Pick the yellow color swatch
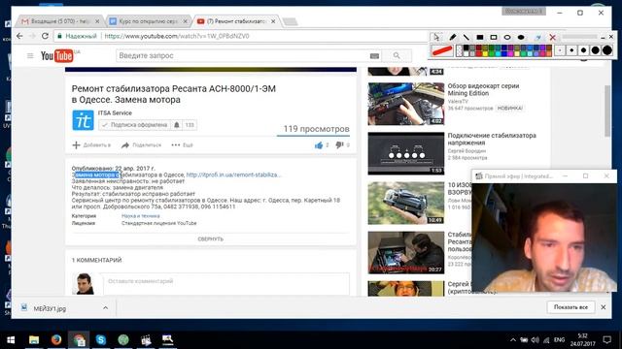 [x=485, y=54]
